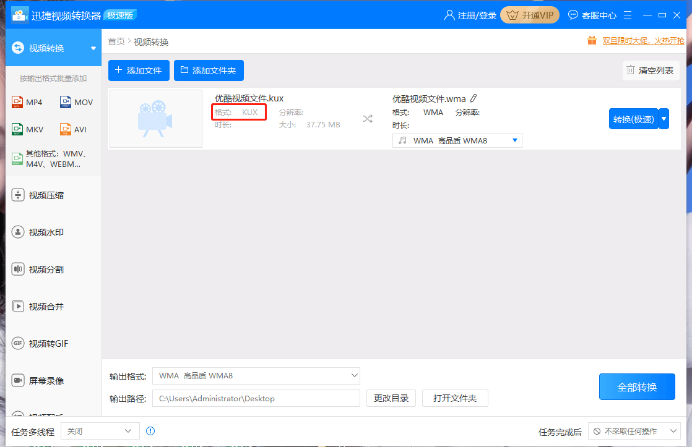Viewport: 692px width, 447px height.
Task: Click the 开通VIP crown button
Action: tap(530, 15)
